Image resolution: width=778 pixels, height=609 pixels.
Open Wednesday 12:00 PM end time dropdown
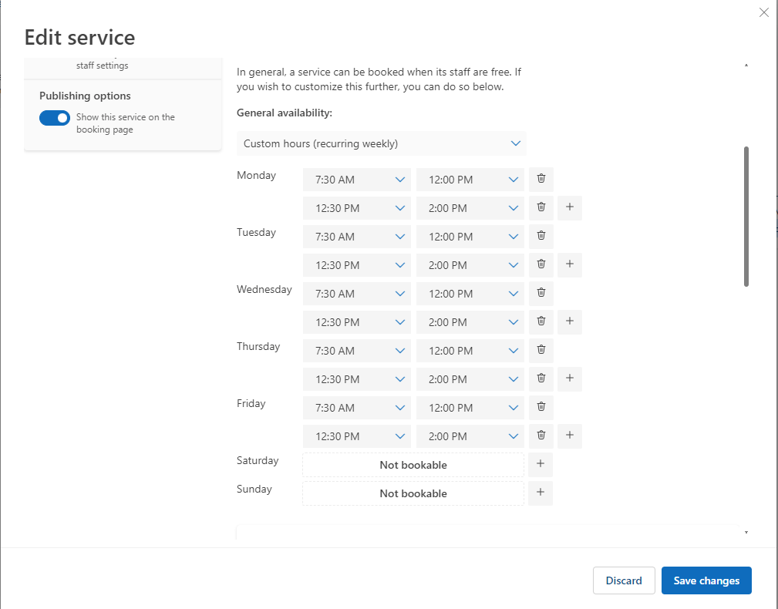tap(470, 294)
